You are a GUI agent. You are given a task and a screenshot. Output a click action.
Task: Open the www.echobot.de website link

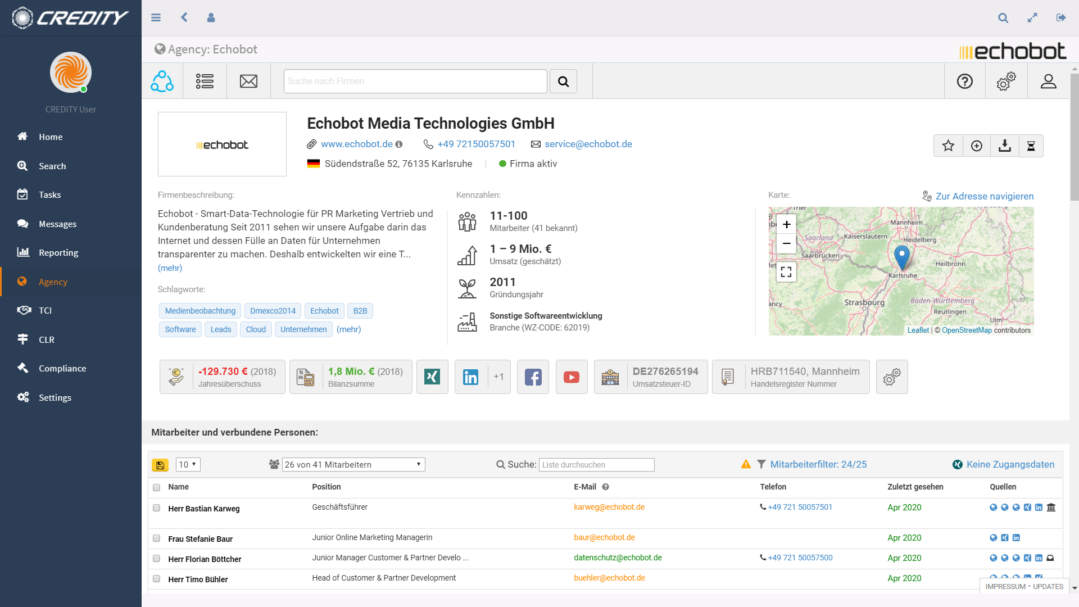357,144
